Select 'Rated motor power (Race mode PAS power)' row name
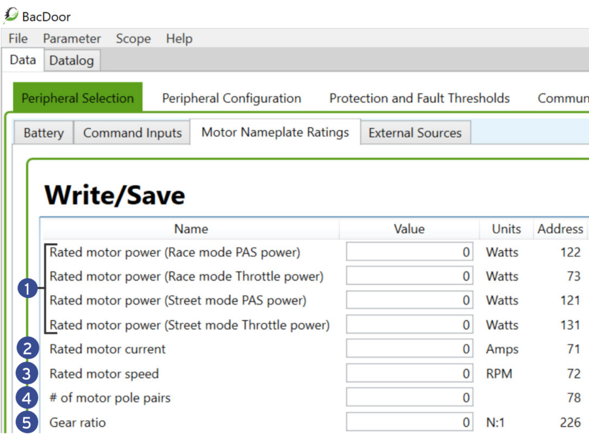Screen dimensions: 589x434 [175, 252]
